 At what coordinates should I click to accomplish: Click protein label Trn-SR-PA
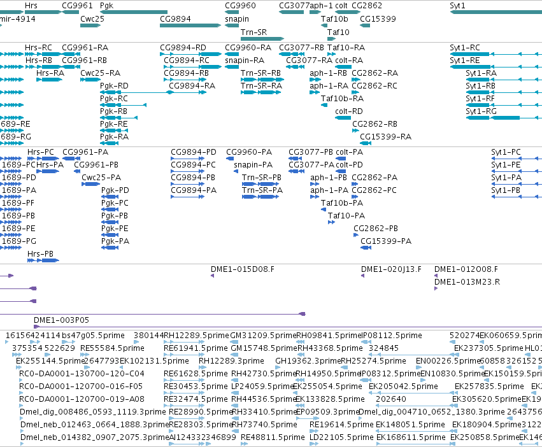[262, 190]
